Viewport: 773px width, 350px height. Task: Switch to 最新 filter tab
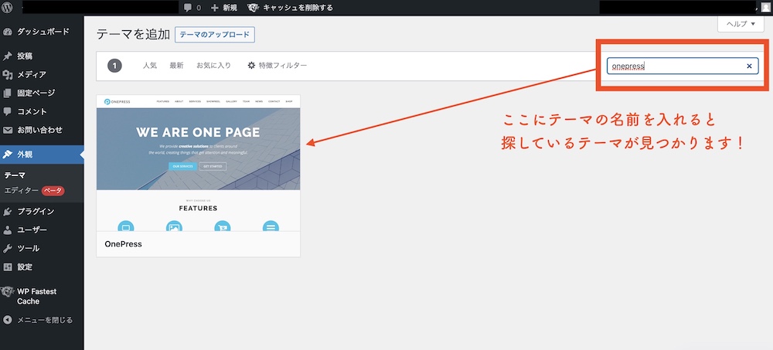[x=176, y=66]
